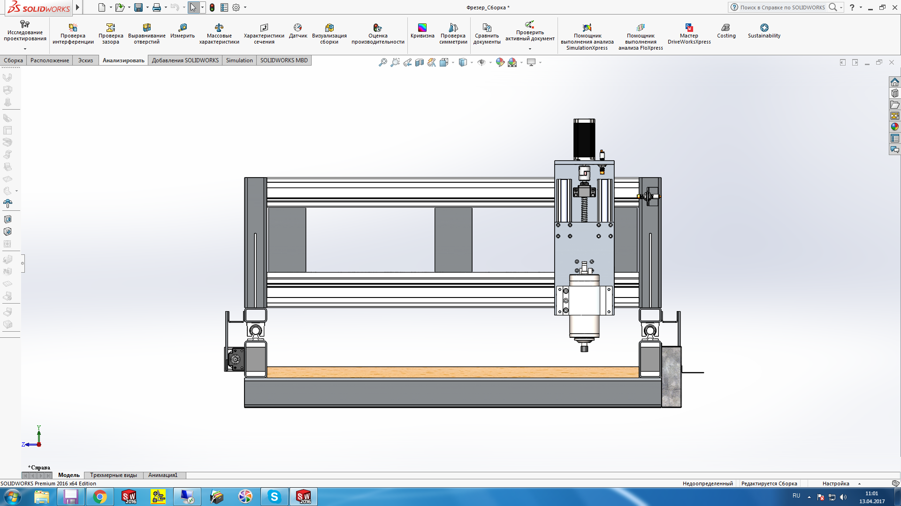
Task: Switch to the Simulation tab
Action: 239,60
